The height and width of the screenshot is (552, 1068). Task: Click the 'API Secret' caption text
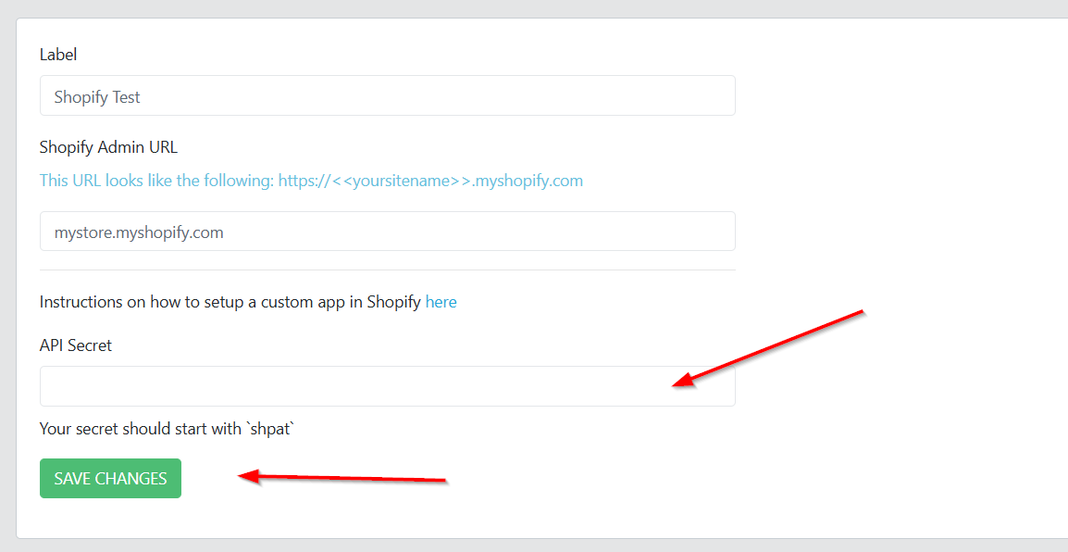coord(76,345)
